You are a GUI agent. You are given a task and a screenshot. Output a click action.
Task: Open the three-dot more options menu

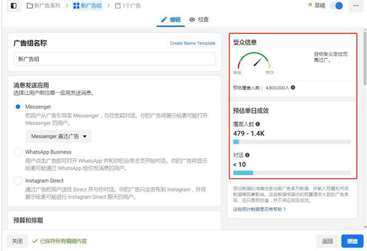[356, 6]
